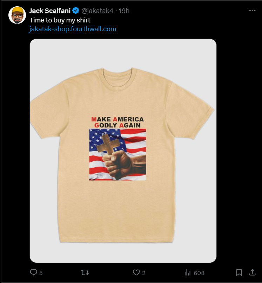Open the @jakatak4 handle link

click(97, 11)
